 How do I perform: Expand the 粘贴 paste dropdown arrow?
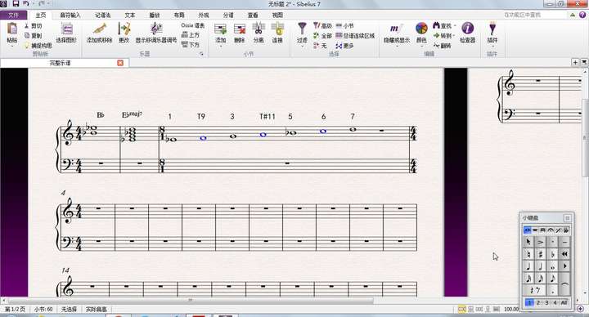[12, 46]
